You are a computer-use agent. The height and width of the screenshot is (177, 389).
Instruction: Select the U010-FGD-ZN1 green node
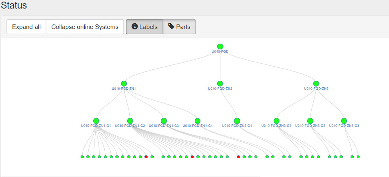pyautogui.click(x=124, y=84)
